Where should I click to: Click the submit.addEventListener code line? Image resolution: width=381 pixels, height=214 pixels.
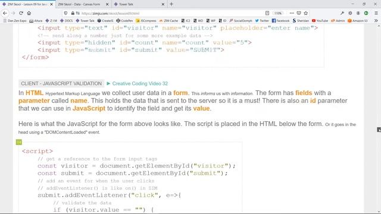pyautogui.click(x=110, y=195)
